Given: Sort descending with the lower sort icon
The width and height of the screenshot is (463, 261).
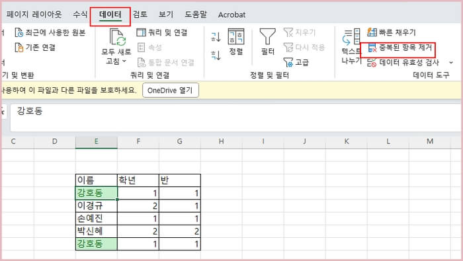Looking at the screenshot, I should pos(216,55).
